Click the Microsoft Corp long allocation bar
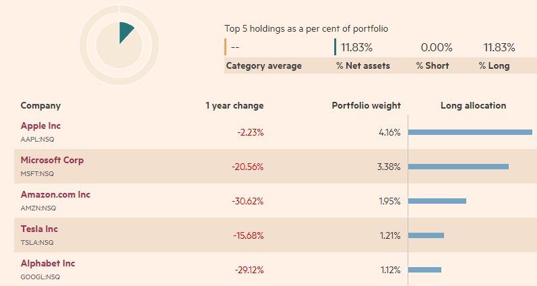This screenshot has width=537, height=286. (458, 167)
